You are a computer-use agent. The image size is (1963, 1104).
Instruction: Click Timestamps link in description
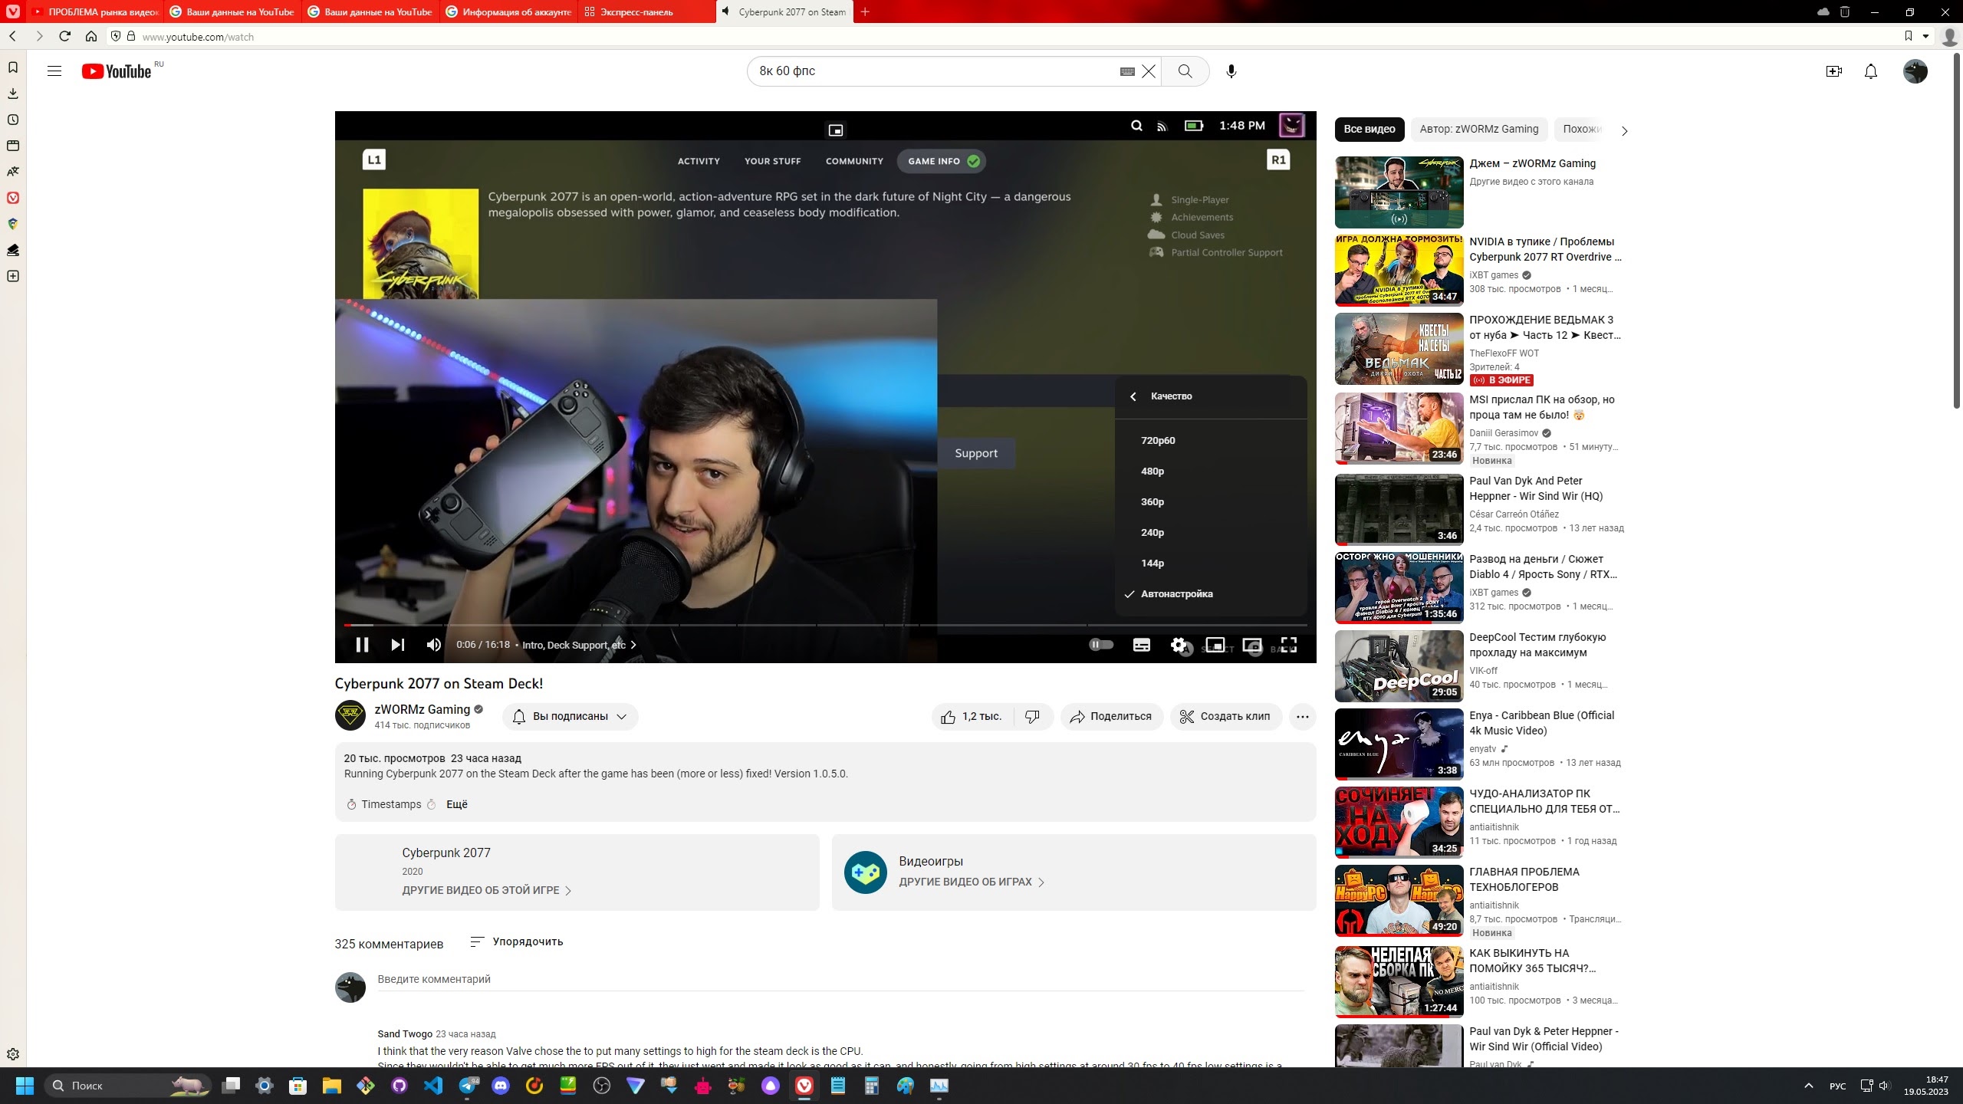(x=390, y=803)
